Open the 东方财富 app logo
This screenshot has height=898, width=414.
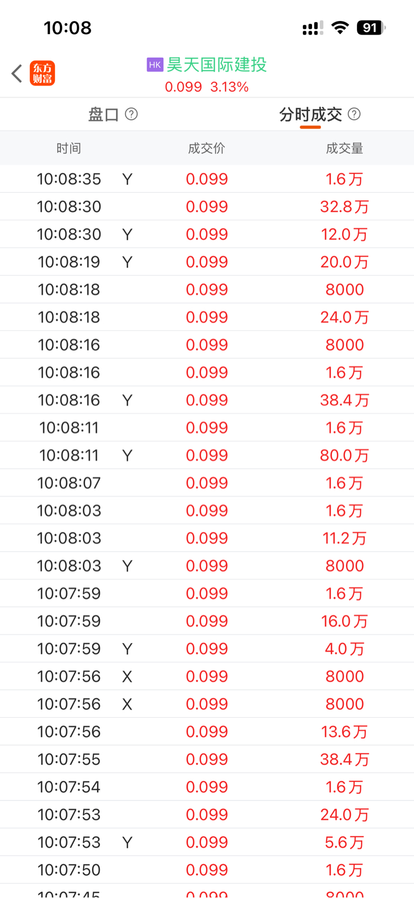(x=42, y=73)
